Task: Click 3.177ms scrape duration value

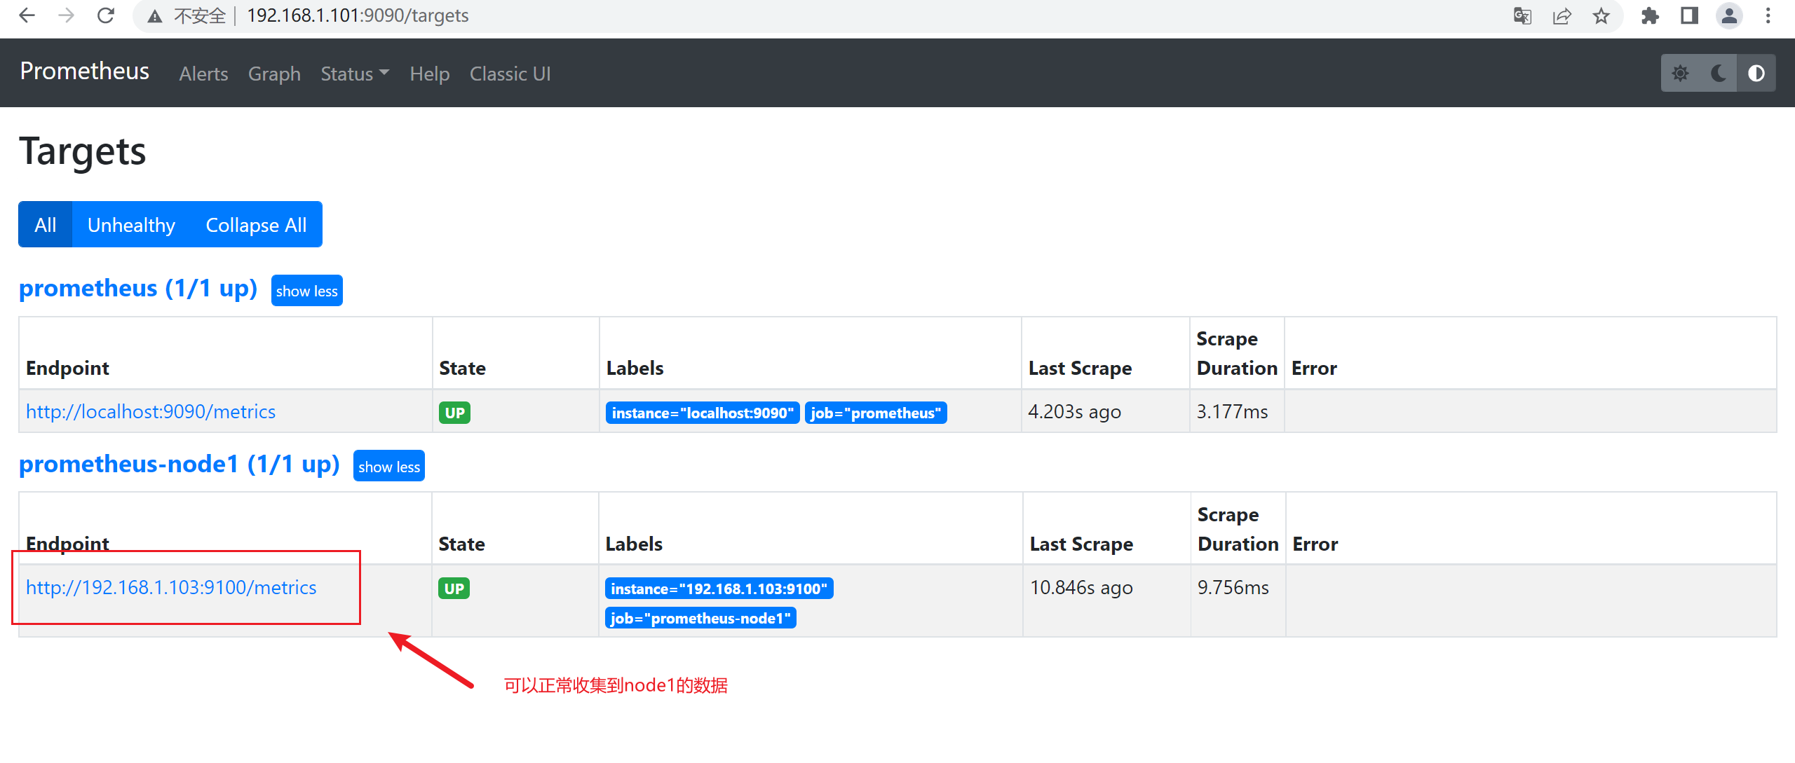Action: (x=1232, y=412)
